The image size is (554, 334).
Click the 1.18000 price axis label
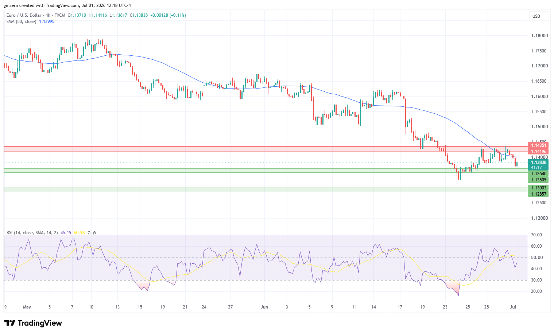[x=539, y=36]
